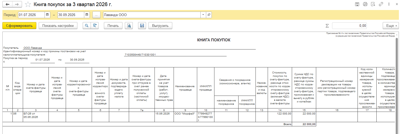This screenshot has height=134, width=401.
Task: Click the find next magnifier icon
Action: 94,26
